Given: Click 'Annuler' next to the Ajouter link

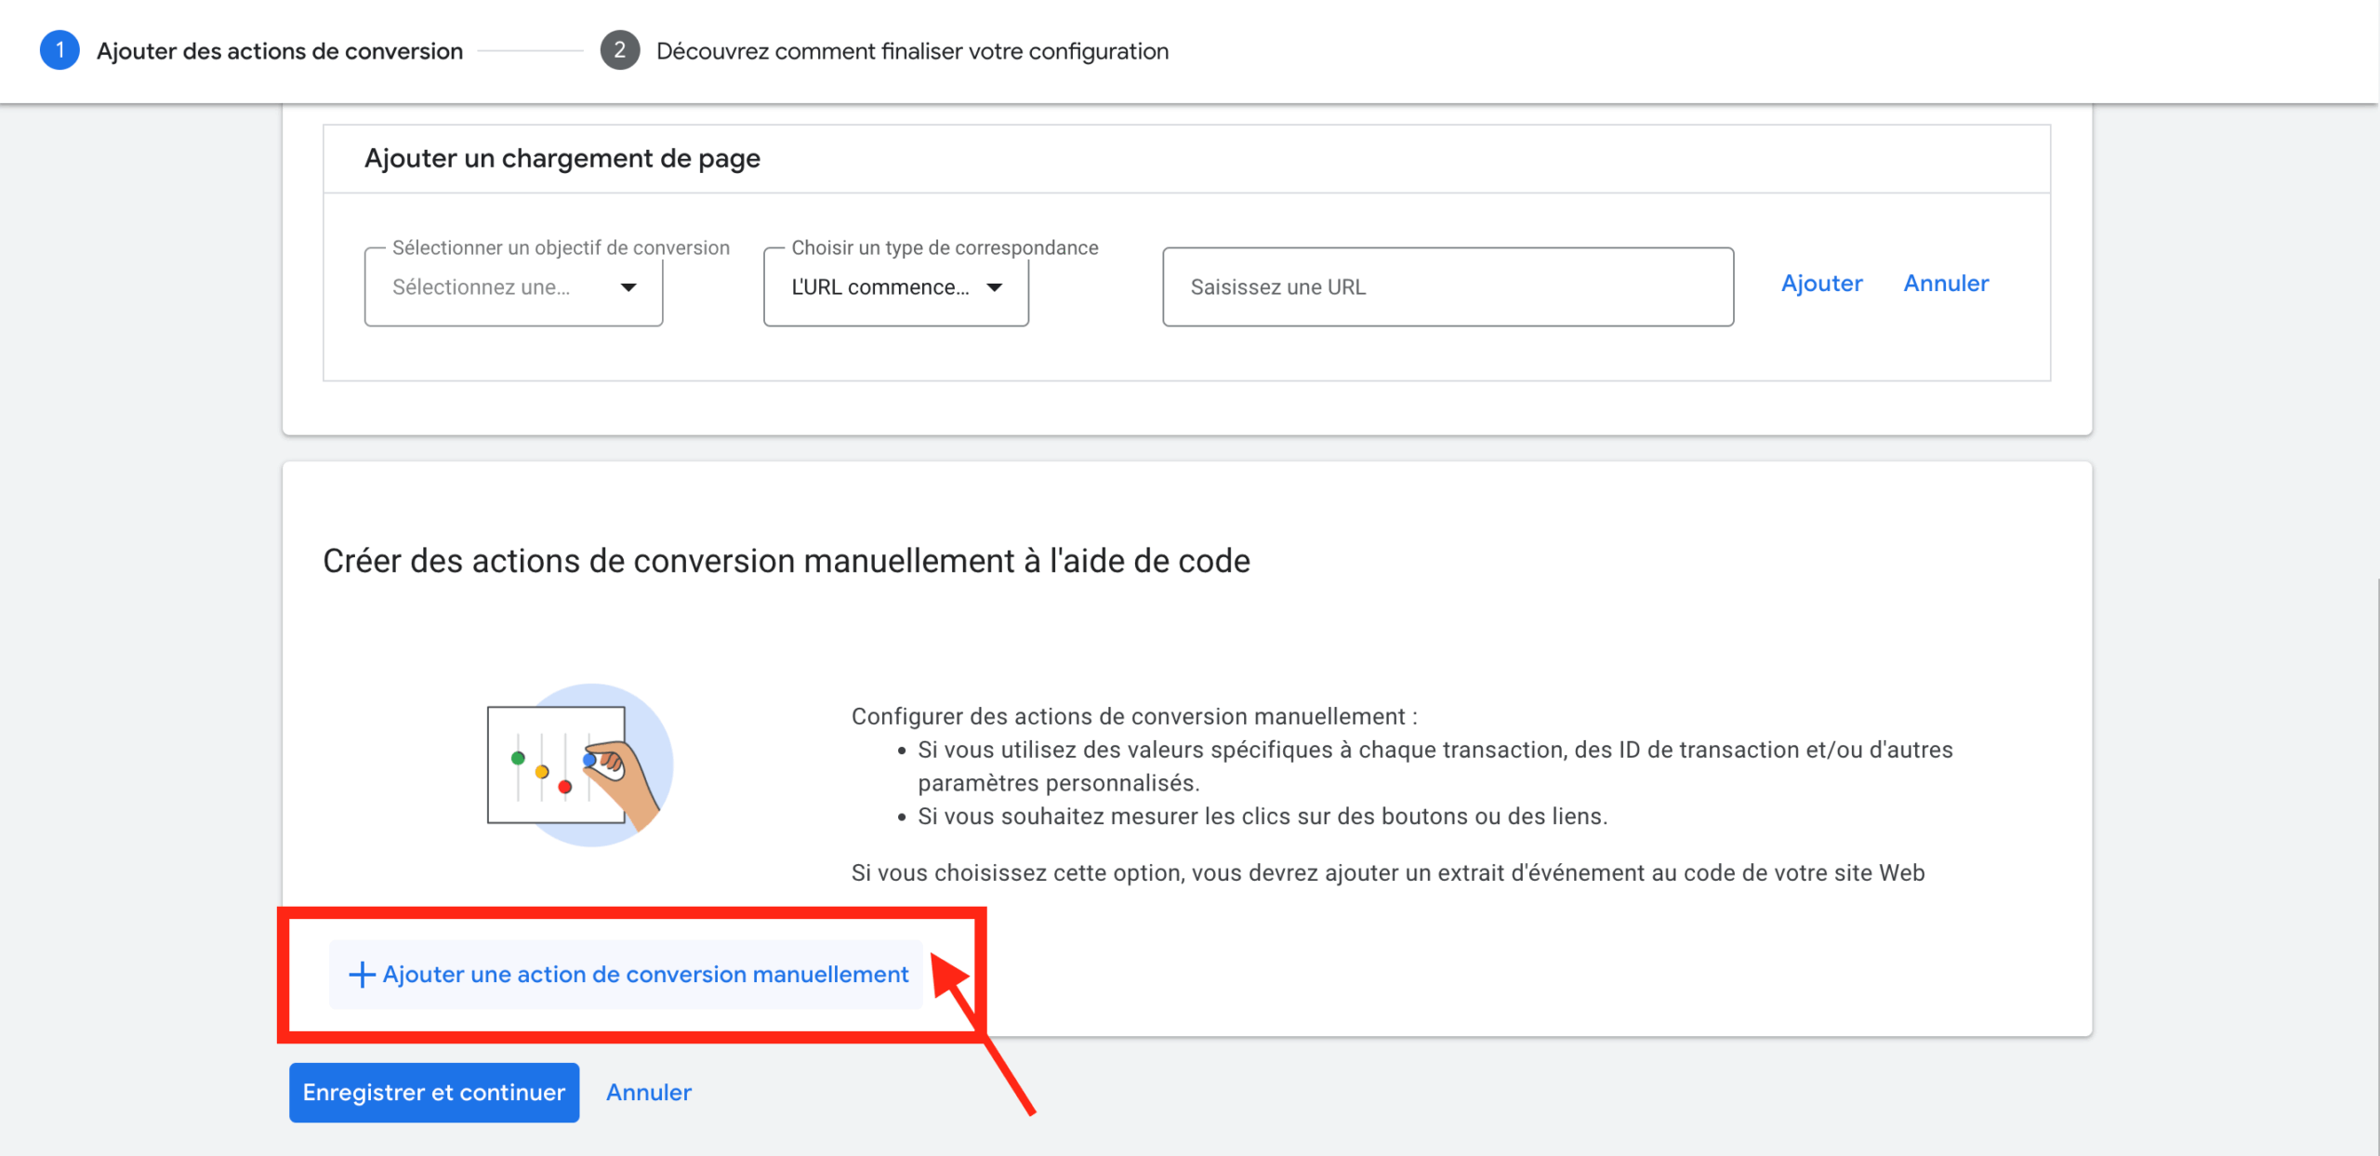Looking at the screenshot, I should click(x=1945, y=284).
